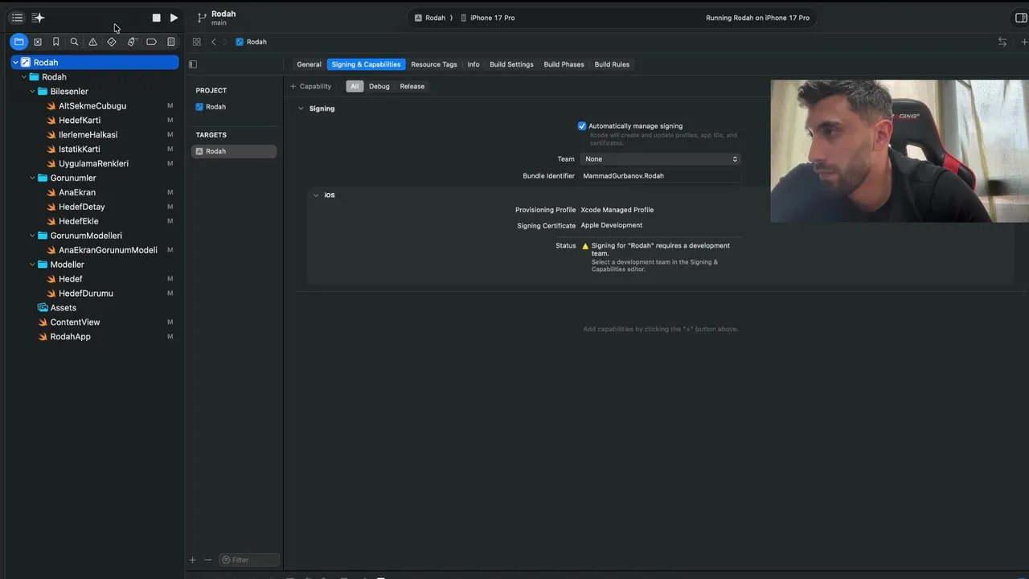Collapse the iOS signing subsection
This screenshot has width=1029, height=579.
pyautogui.click(x=317, y=195)
